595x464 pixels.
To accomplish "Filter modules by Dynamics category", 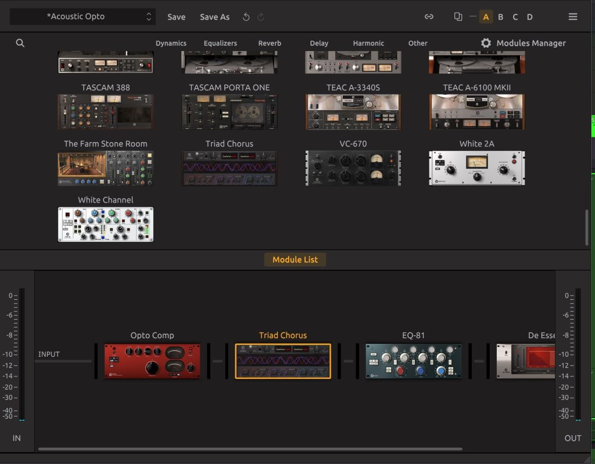I will coord(171,43).
